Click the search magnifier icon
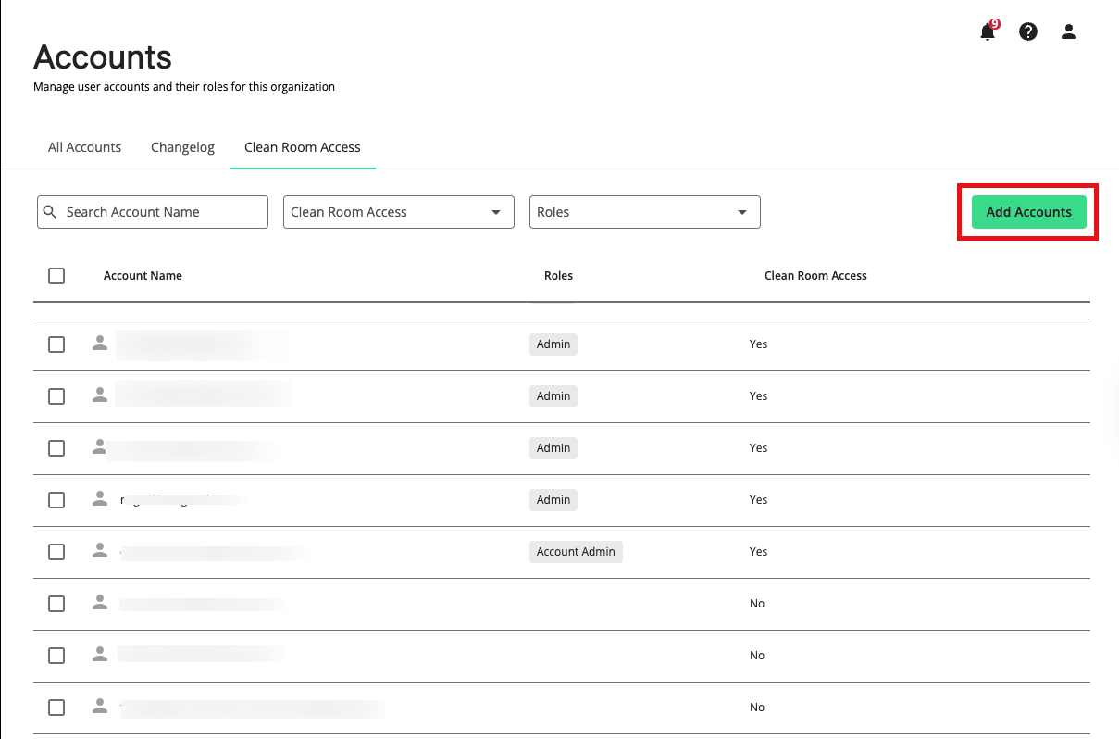Screen dimensions: 1119x739 click(51, 212)
